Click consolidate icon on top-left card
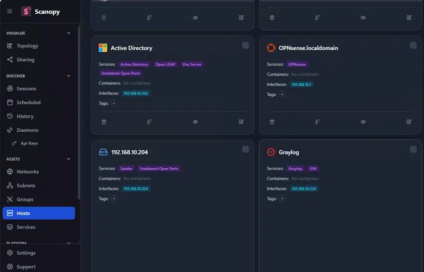Screen dimensions: 424x272 (x=149, y=17)
